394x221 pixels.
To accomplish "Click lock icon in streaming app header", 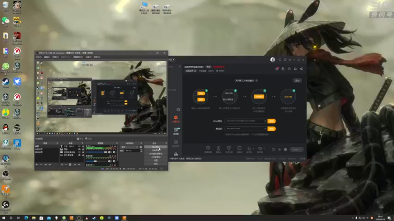I will click(x=283, y=69).
